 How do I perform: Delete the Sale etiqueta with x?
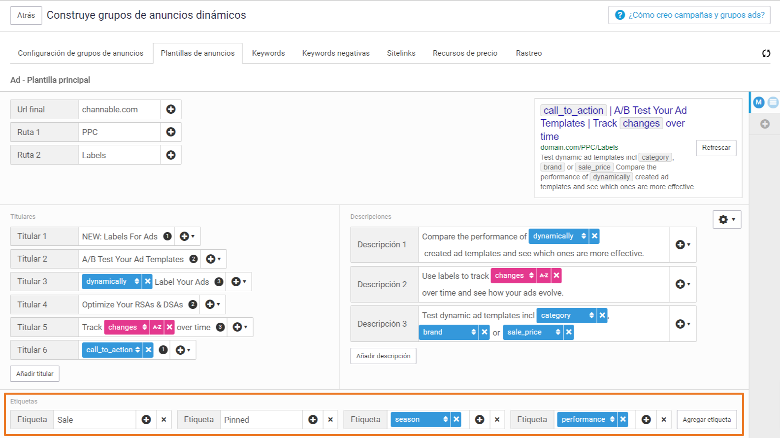click(164, 420)
